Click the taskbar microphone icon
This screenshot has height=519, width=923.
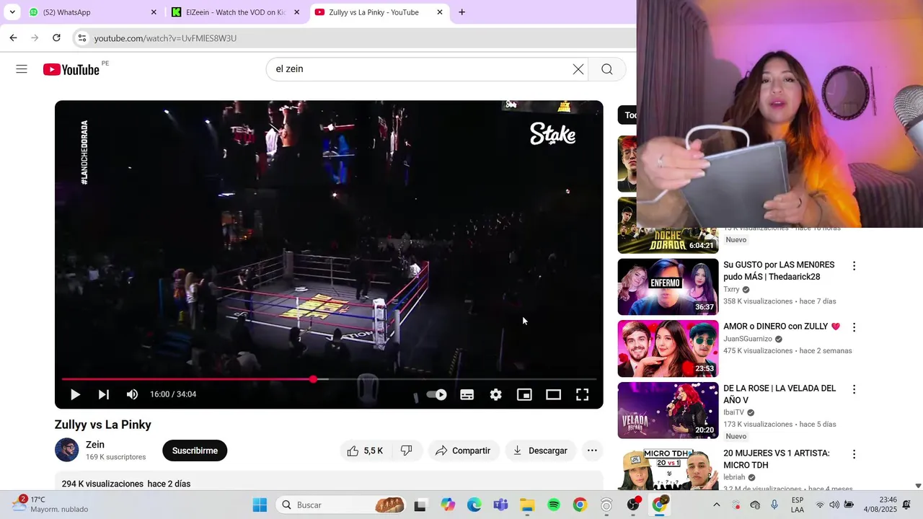tap(774, 505)
